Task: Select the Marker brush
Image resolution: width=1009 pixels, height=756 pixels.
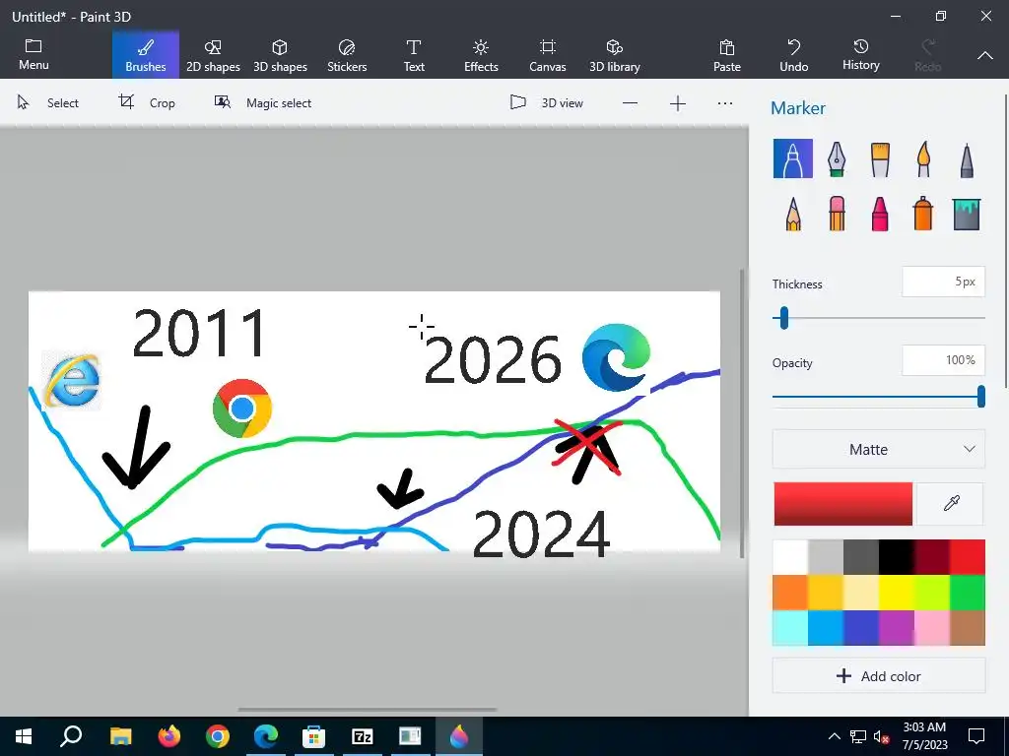Action: [793, 158]
